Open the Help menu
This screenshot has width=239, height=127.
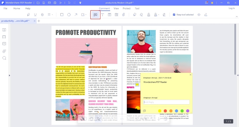(x=28, y=8)
